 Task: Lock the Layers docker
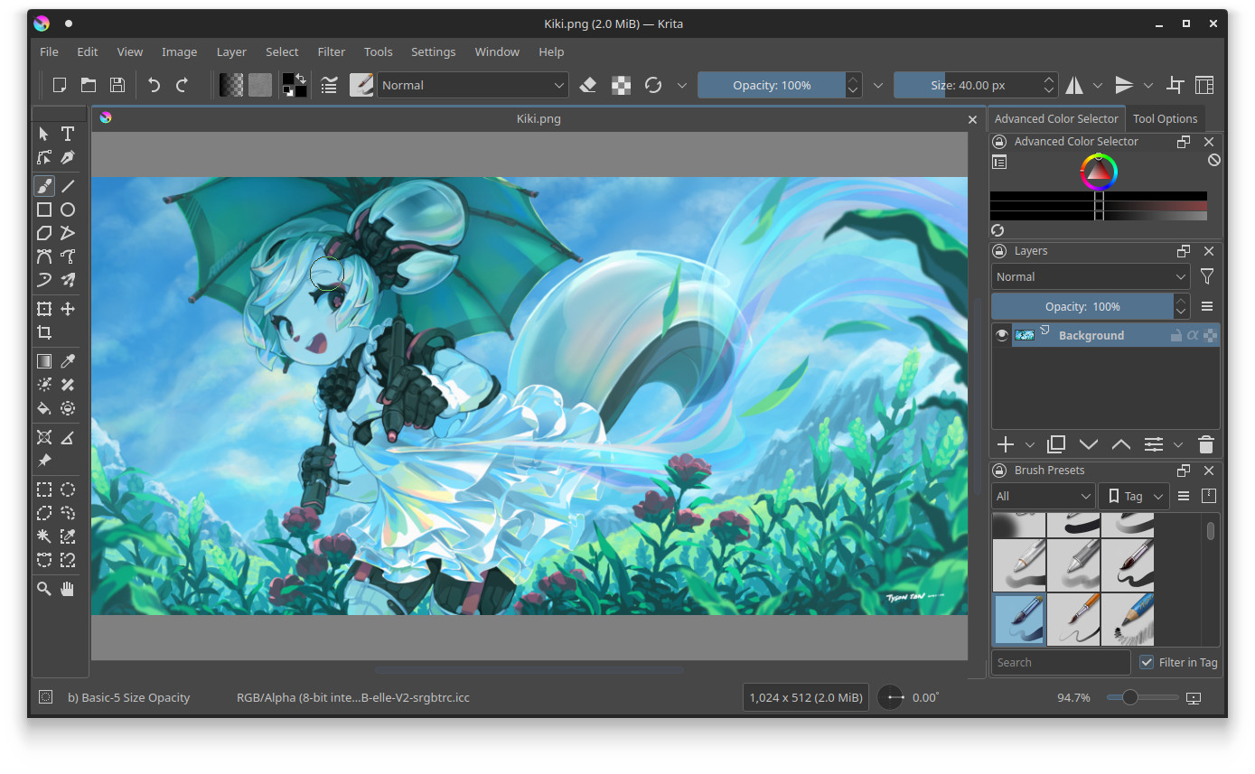click(999, 251)
